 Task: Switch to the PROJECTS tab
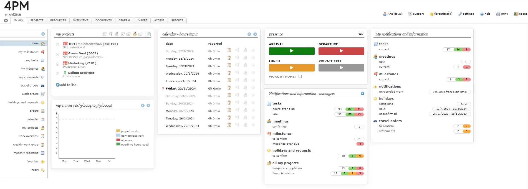coord(37,21)
